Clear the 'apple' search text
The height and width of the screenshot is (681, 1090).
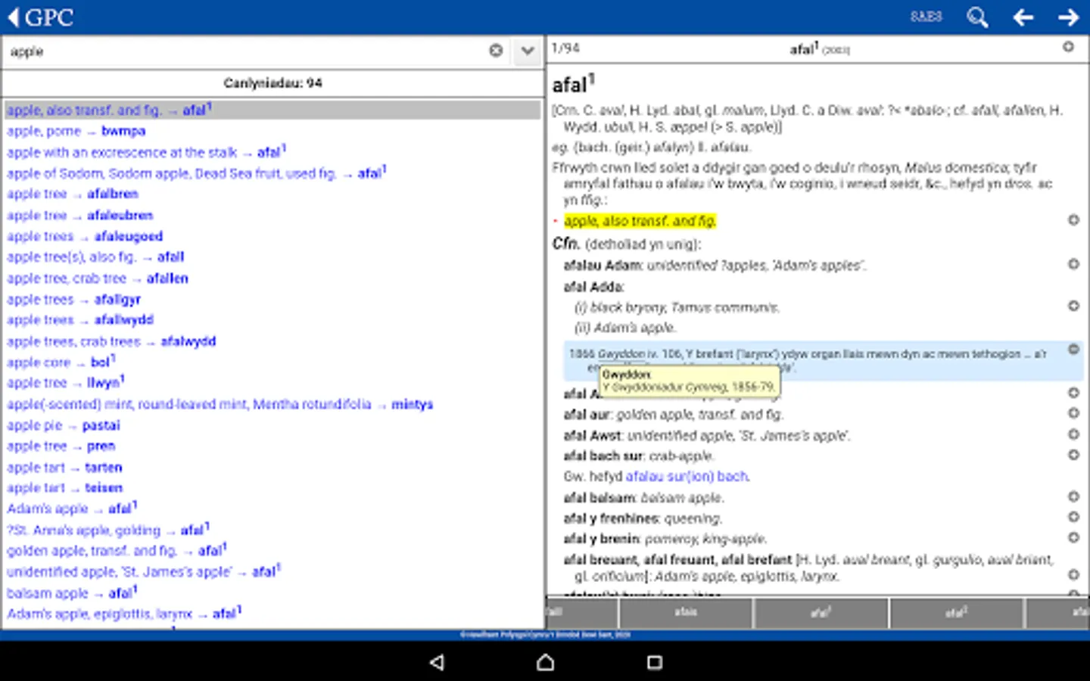click(496, 51)
